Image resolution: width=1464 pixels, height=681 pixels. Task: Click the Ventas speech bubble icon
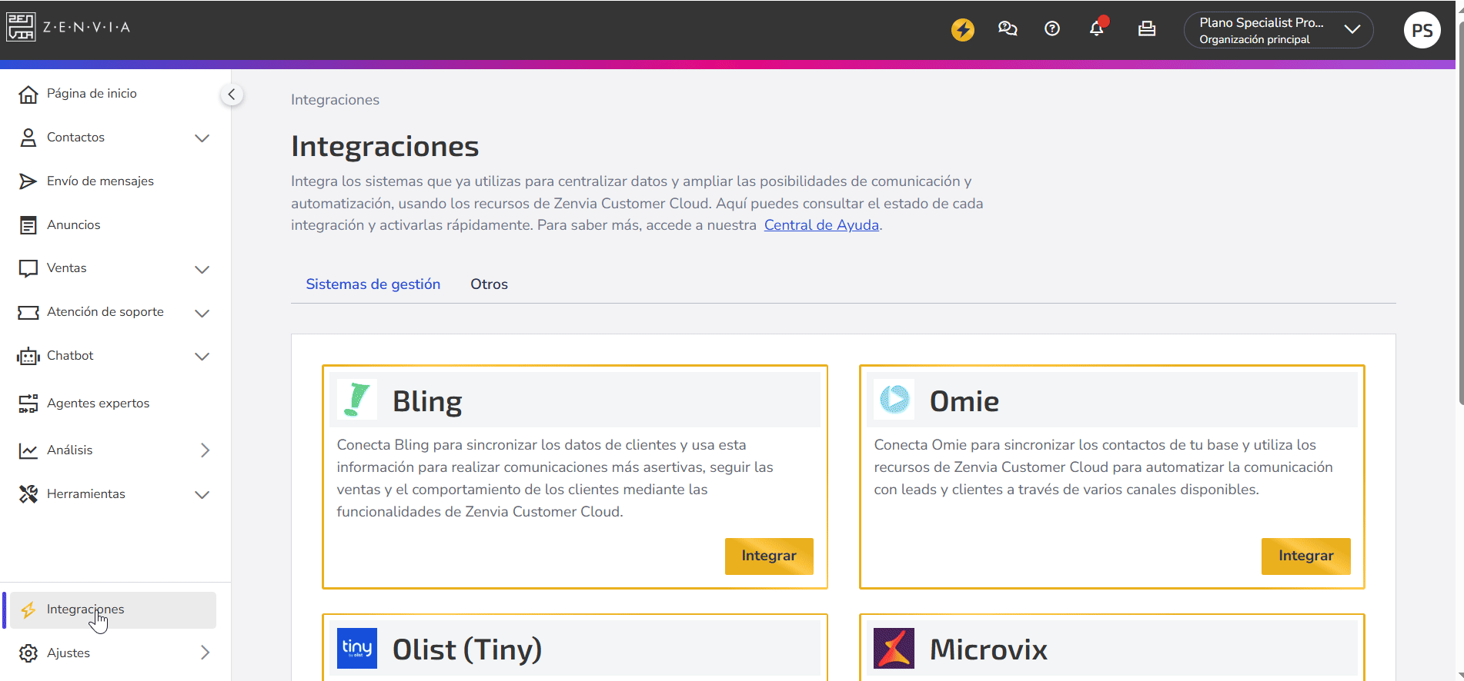coord(28,268)
